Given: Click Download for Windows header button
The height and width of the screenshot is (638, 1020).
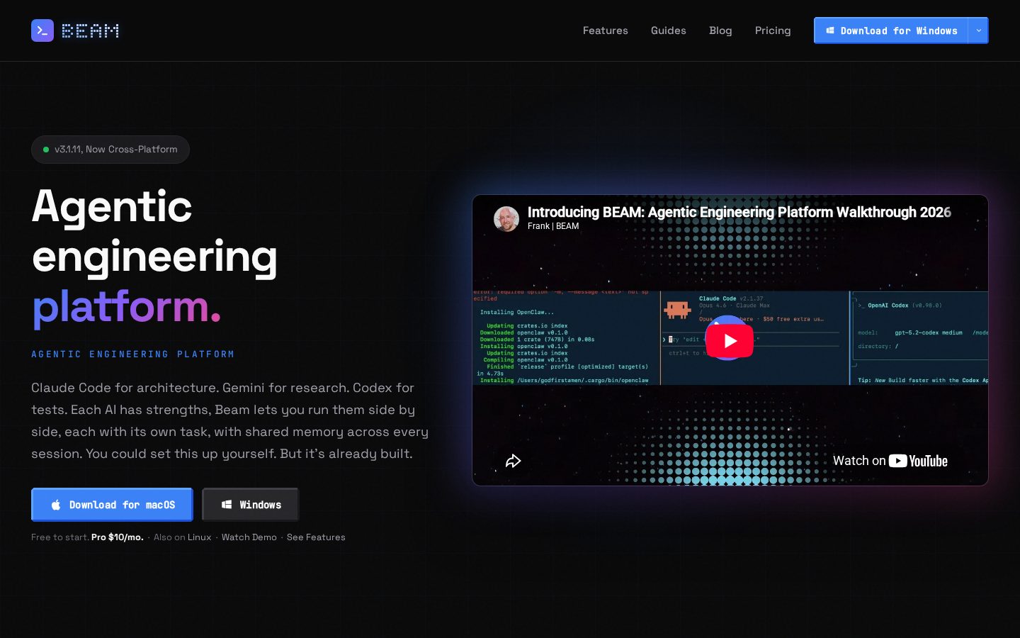Looking at the screenshot, I should pyautogui.click(x=891, y=30).
